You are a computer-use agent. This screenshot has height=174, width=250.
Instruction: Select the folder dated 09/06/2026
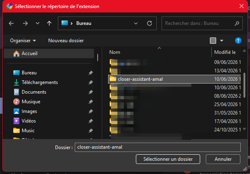click(x=174, y=62)
